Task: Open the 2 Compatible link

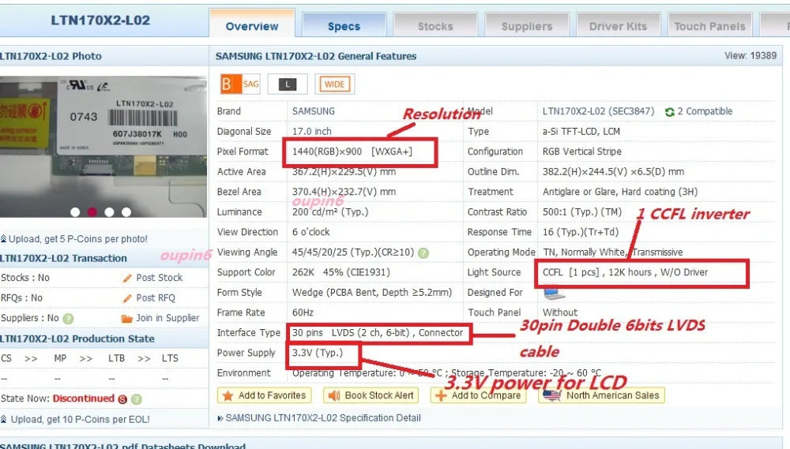Action: [x=705, y=111]
